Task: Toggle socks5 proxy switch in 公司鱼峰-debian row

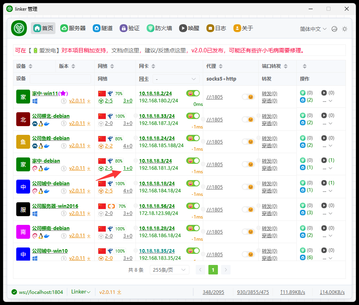Action: pos(248,142)
